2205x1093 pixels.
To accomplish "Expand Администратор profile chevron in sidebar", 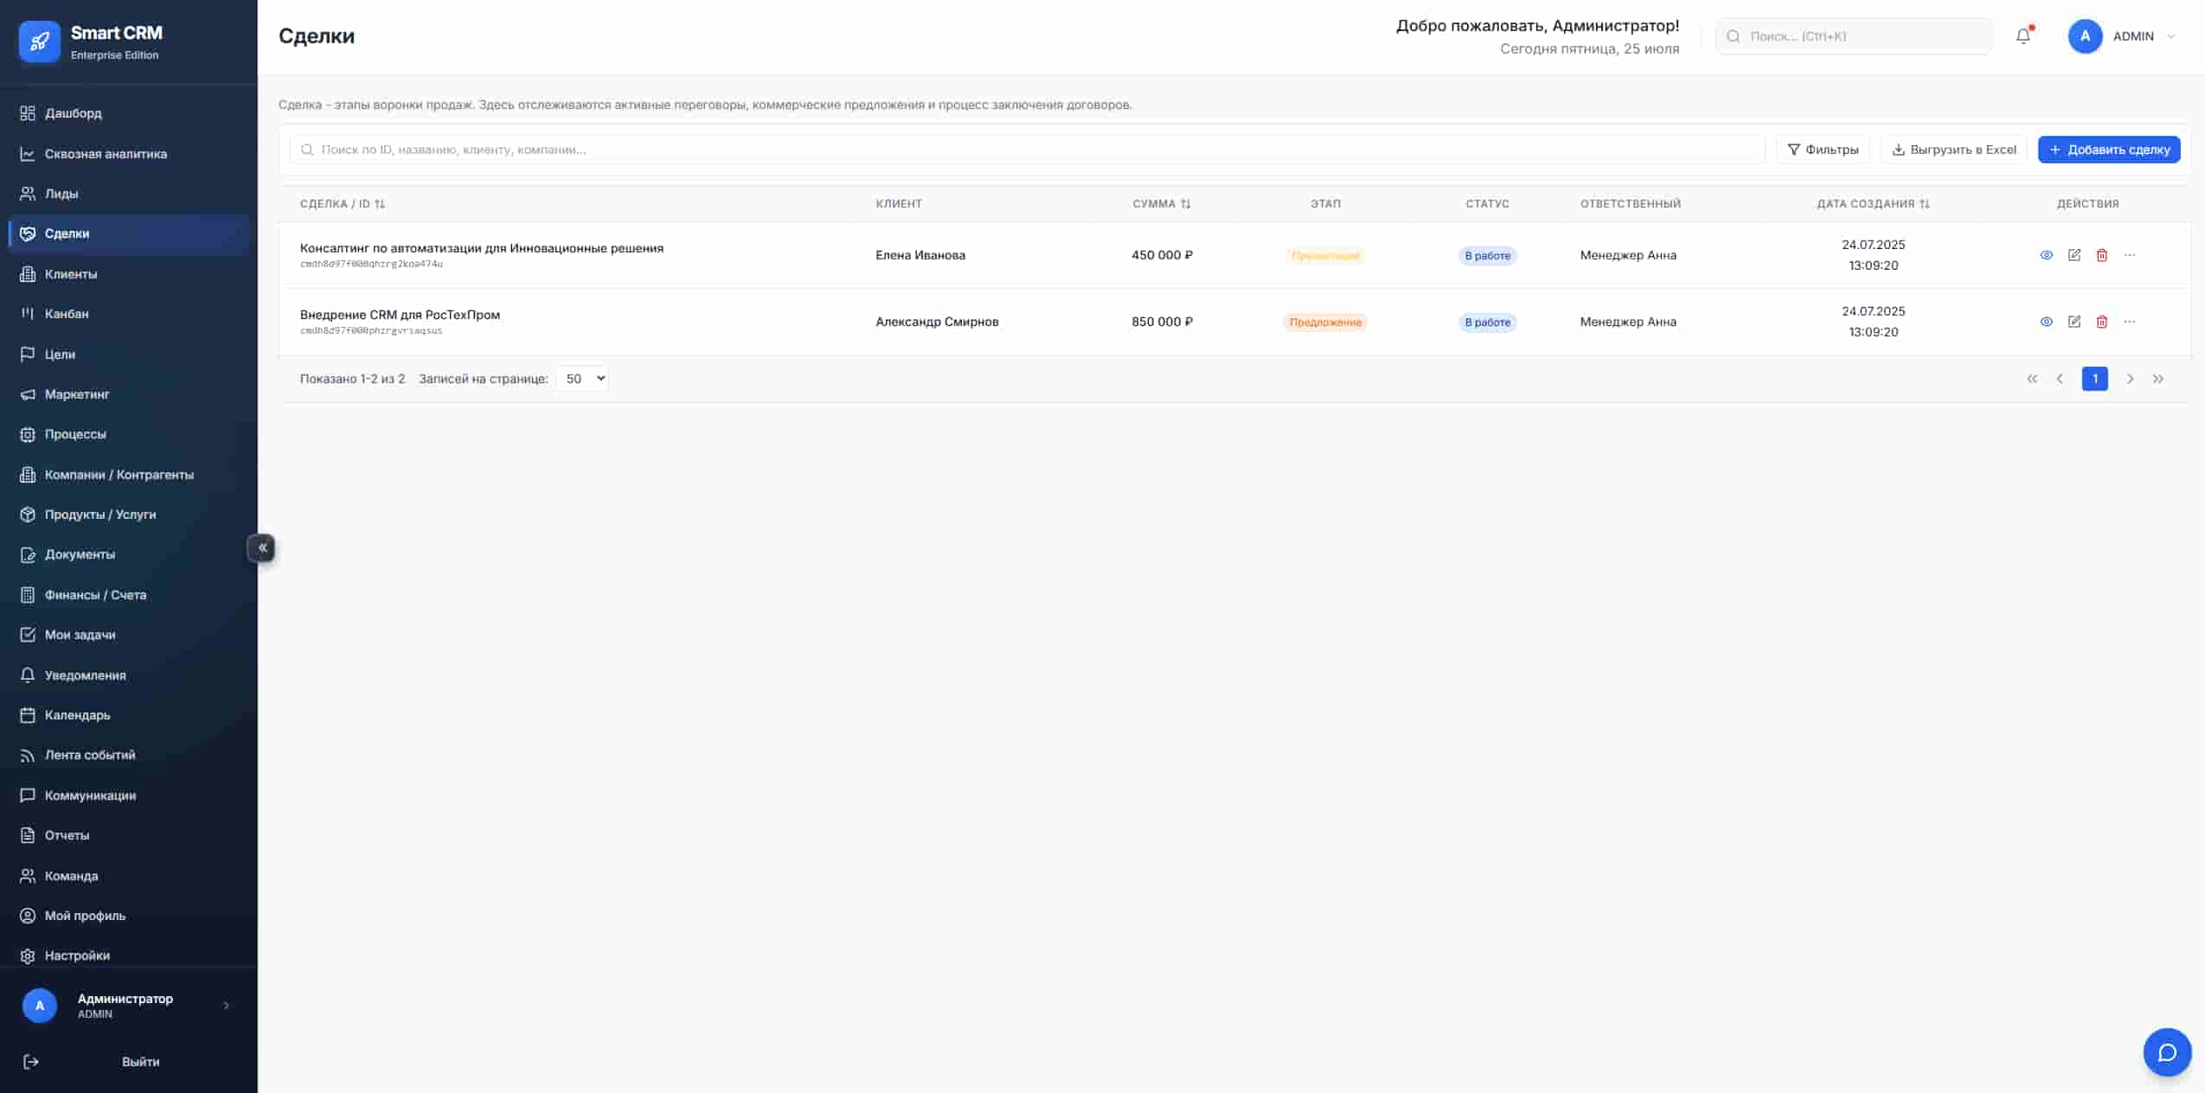I will click(226, 1005).
